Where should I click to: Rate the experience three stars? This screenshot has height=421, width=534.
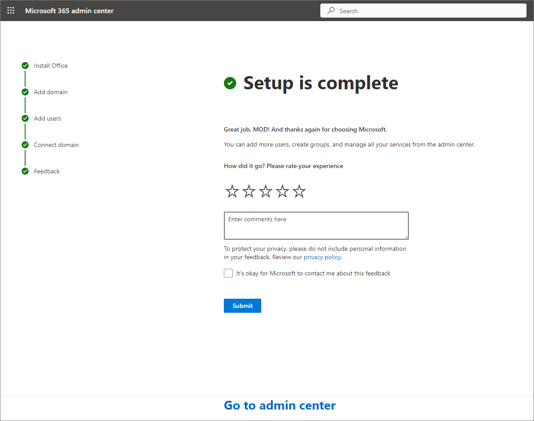click(x=266, y=191)
